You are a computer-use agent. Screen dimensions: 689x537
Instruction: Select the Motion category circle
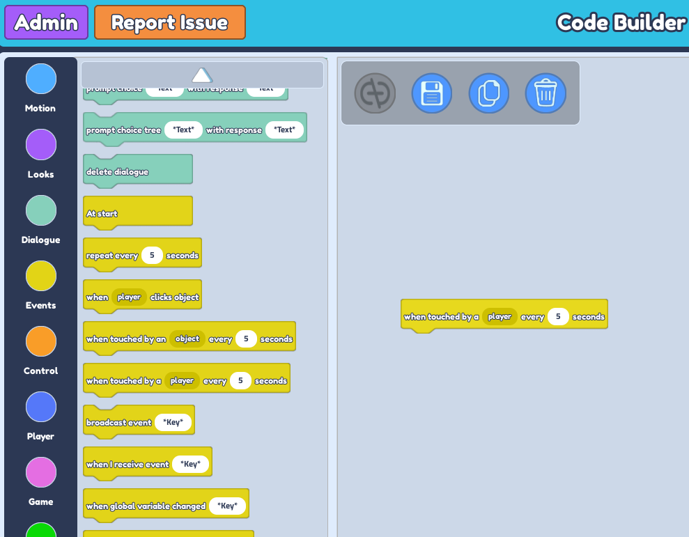pyautogui.click(x=41, y=79)
